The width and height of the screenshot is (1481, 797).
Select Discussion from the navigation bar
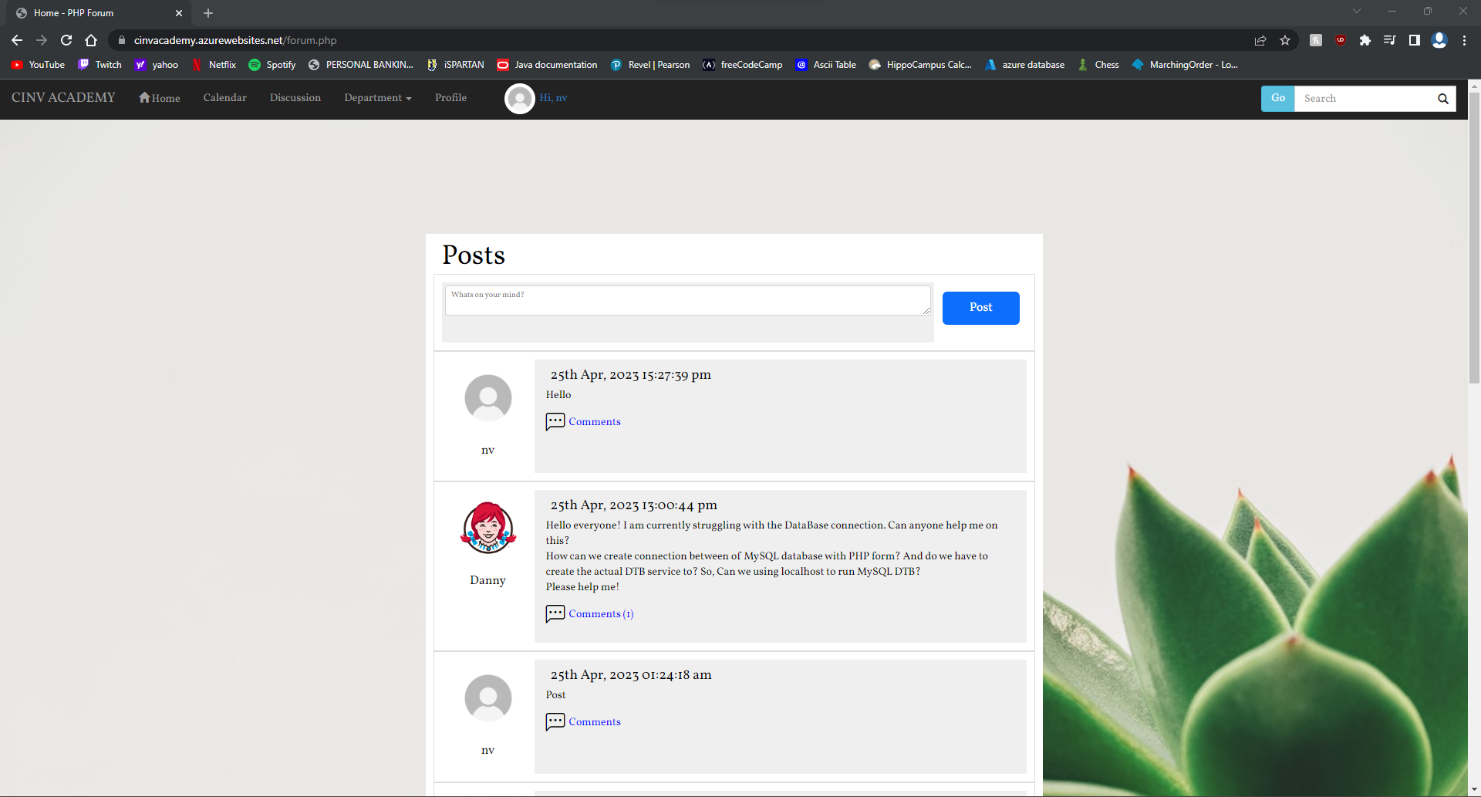[x=295, y=98]
